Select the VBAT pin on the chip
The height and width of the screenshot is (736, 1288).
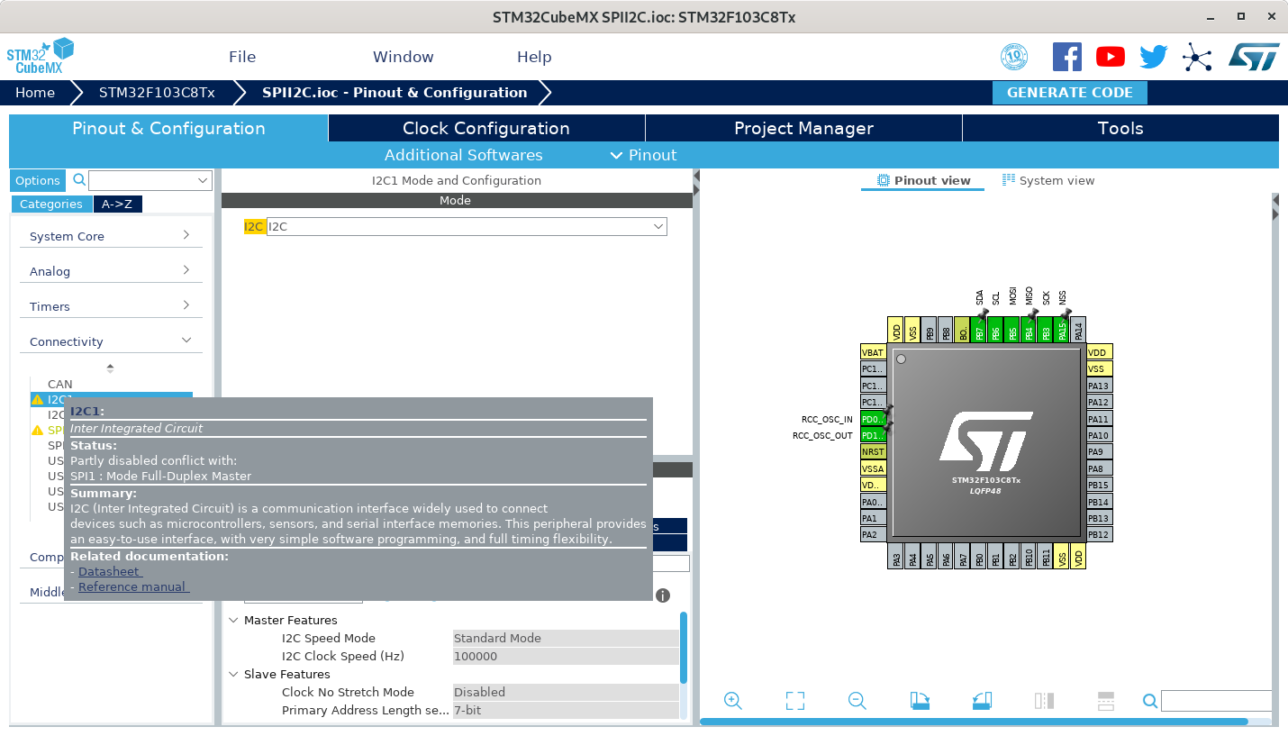(x=873, y=352)
